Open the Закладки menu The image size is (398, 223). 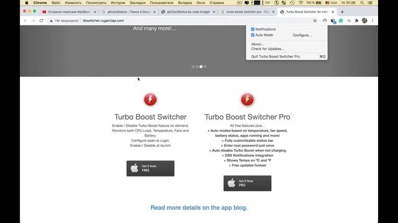tap(137, 2)
